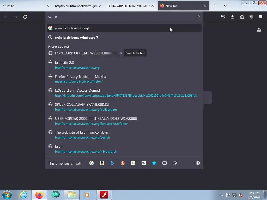The height and width of the screenshot is (200, 267).
Task: Open Windows Explorer folder on taskbar
Action: (x=72, y=195)
